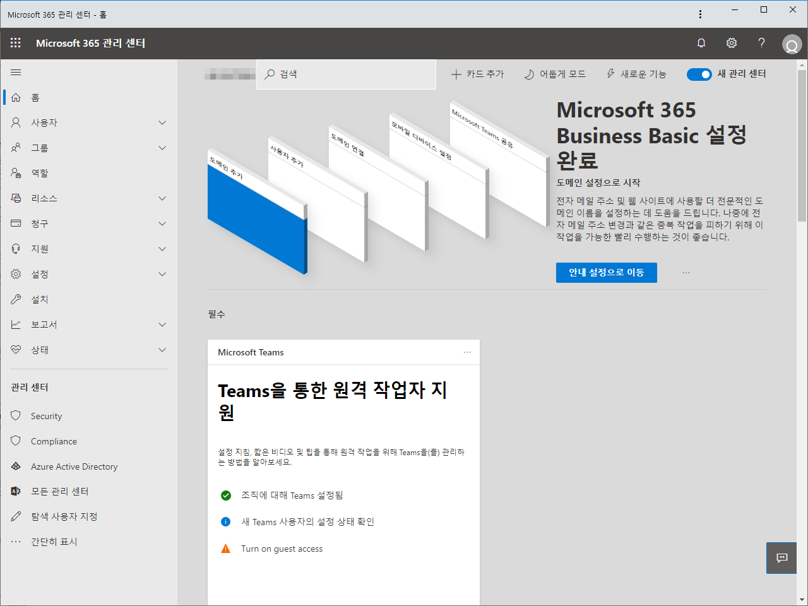The image size is (808, 606).
Task: Click the 검색 search field
Action: point(346,74)
